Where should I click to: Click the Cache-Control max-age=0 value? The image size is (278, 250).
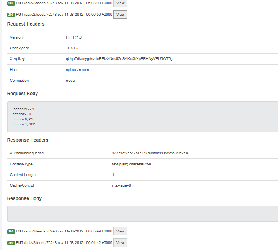pyautogui.click(x=121, y=185)
